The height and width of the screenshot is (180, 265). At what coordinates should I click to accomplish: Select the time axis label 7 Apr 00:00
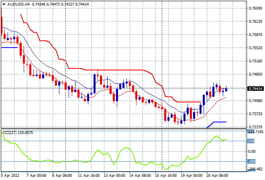(36, 176)
